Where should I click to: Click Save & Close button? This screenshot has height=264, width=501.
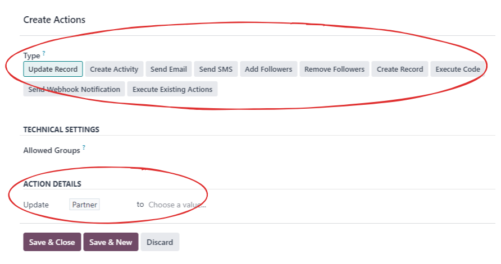click(x=52, y=242)
